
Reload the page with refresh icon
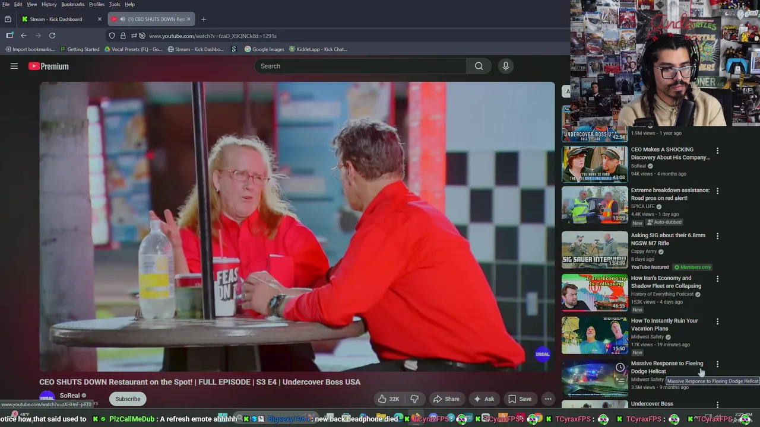pyautogui.click(x=52, y=36)
